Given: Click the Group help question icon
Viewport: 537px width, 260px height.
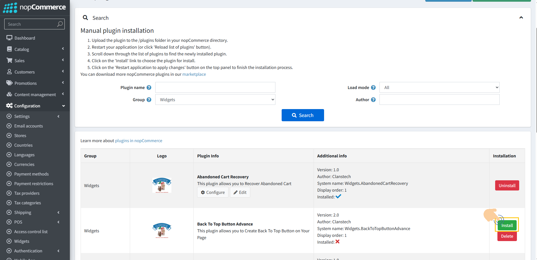Looking at the screenshot, I should click(149, 100).
